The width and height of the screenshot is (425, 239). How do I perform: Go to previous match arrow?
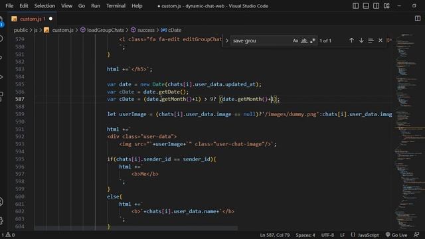coord(351,40)
